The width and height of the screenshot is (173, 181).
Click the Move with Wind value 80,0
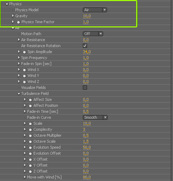click(x=87, y=177)
